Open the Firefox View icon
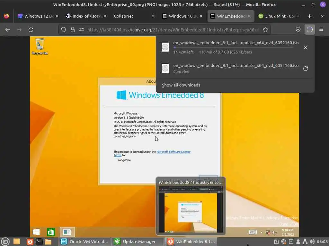The image size is (329, 246). [6, 16]
